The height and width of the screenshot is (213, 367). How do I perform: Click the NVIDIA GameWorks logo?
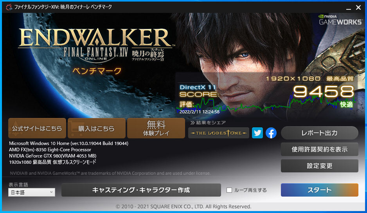[x=340, y=20]
